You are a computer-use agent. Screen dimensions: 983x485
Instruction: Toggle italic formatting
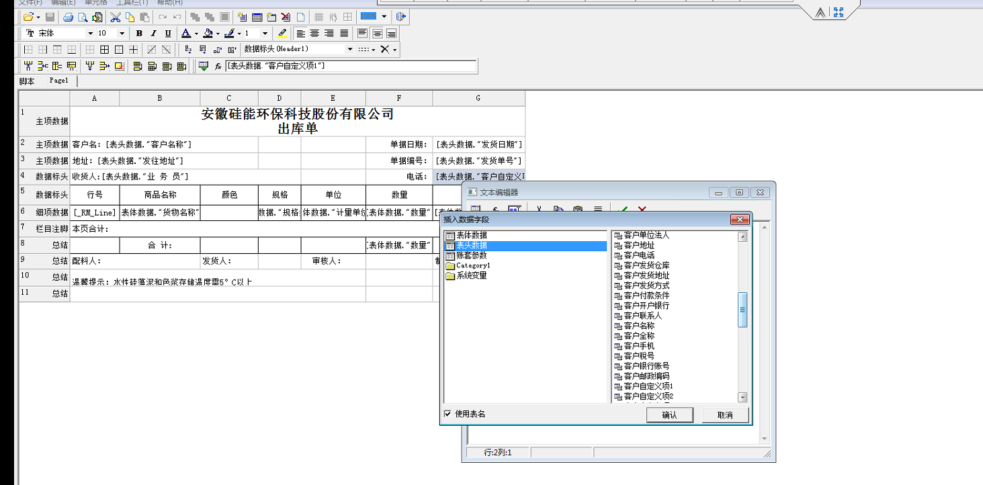pyautogui.click(x=153, y=34)
